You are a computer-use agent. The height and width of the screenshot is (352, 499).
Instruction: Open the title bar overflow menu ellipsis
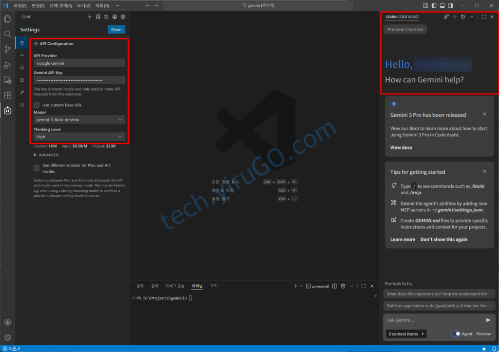(x=118, y=5)
